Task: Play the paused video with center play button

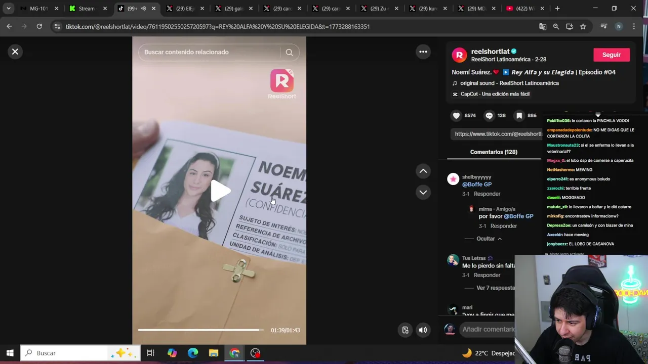Action: coord(220,191)
